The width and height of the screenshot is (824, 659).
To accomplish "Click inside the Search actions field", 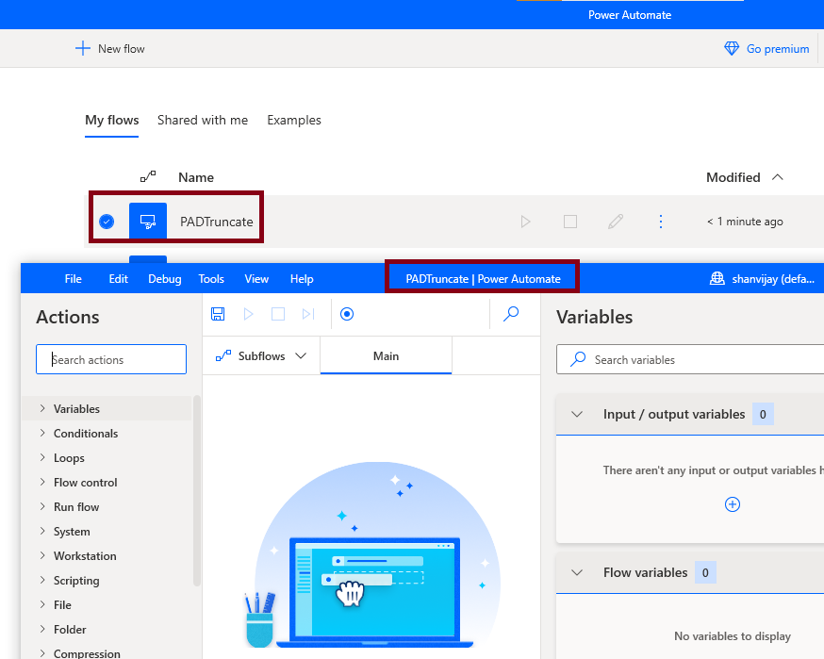I will [110, 359].
